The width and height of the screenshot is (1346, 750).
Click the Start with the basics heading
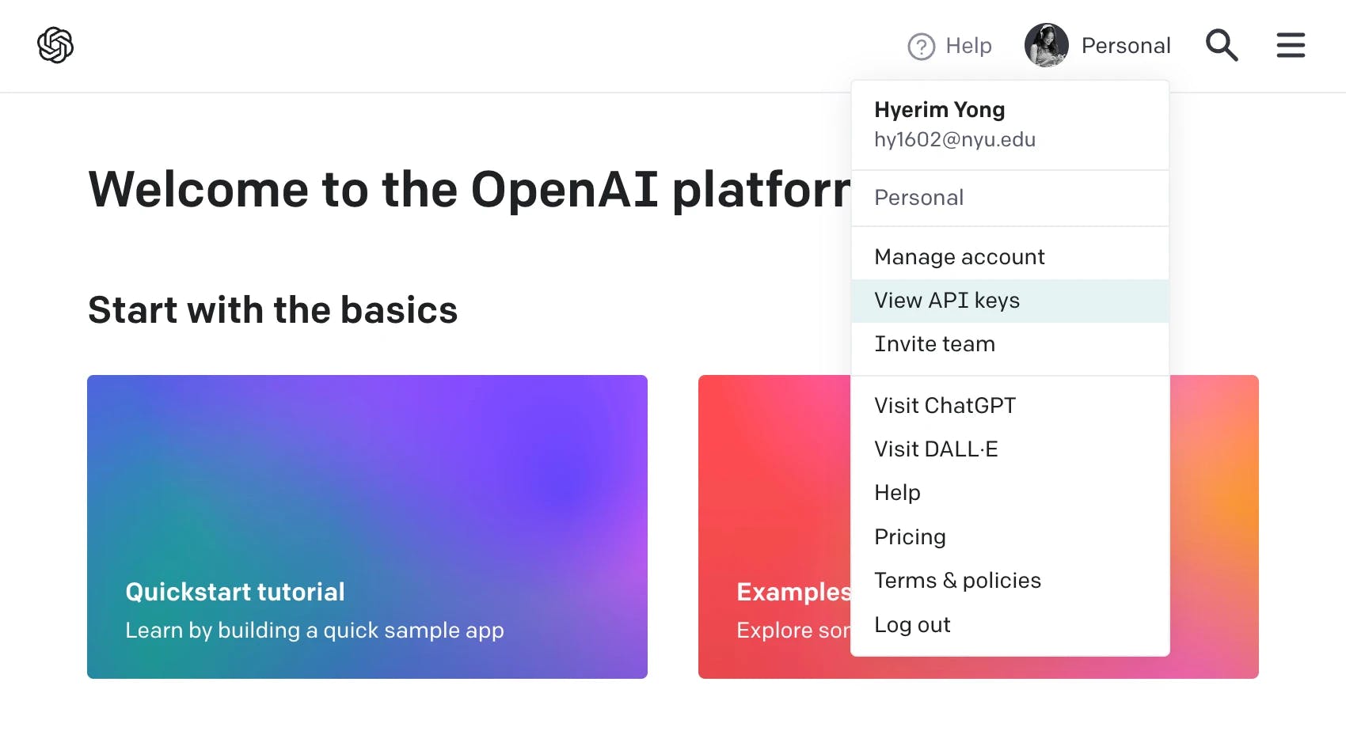pos(273,310)
